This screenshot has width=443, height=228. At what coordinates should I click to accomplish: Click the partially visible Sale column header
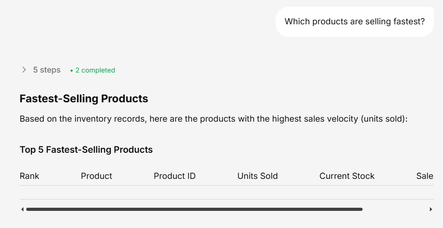tap(424, 176)
